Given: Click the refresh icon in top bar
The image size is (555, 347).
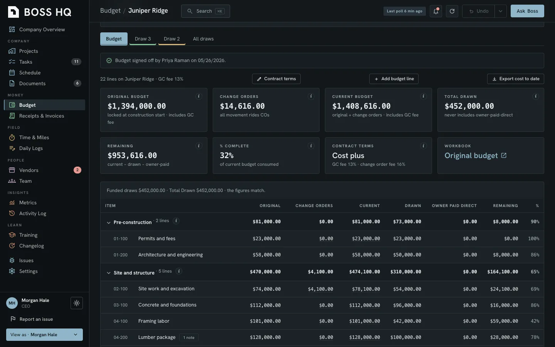Looking at the screenshot, I should 452,11.
